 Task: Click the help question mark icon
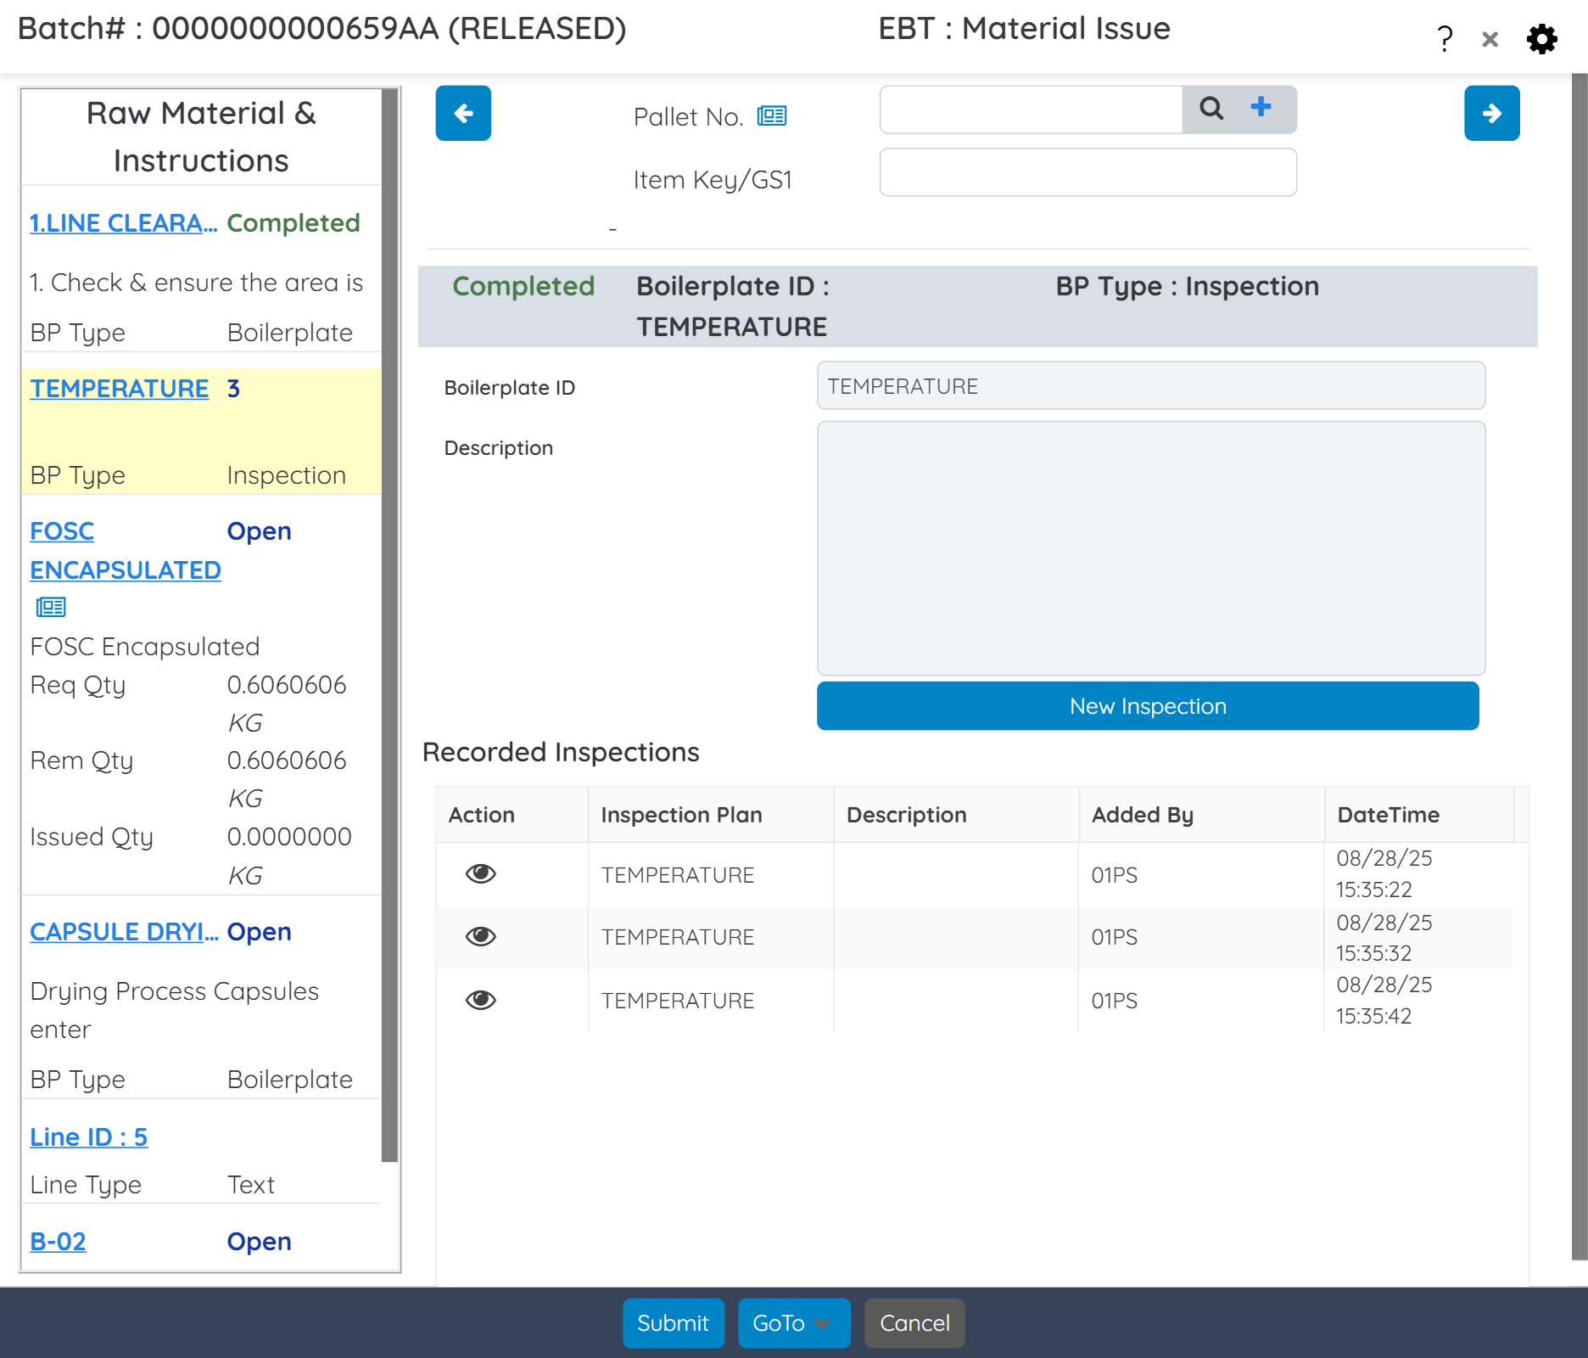pos(1444,37)
